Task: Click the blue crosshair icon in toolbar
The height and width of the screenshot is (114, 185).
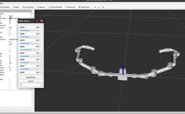Action: point(95,7)
